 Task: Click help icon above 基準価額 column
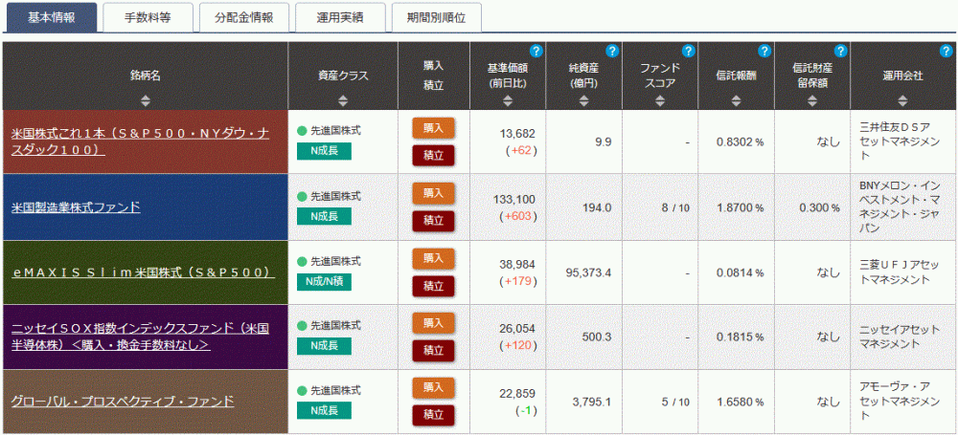click(x=536, y=51)
